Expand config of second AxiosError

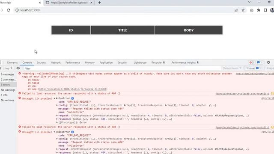(x=57, y=139)
